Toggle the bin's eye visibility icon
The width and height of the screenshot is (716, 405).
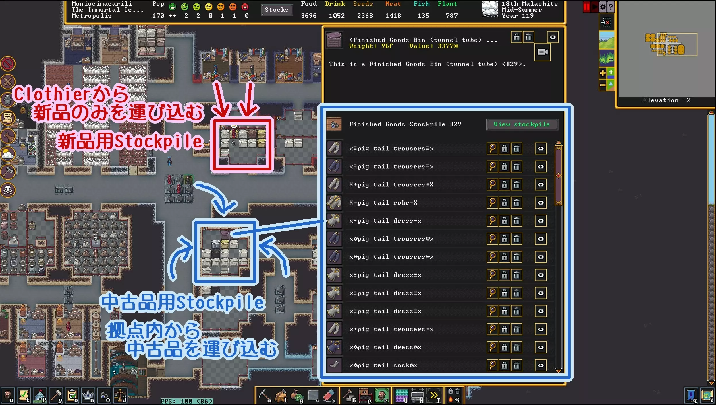pyautogui.click(x=552, y=37)
